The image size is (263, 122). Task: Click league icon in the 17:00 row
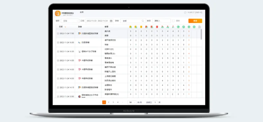pyautogui.click(x=79, y=33)
